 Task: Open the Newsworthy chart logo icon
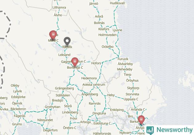click(150, 130)
